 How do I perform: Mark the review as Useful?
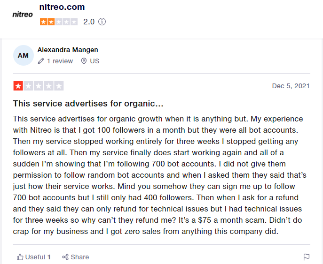pos(33,257)
